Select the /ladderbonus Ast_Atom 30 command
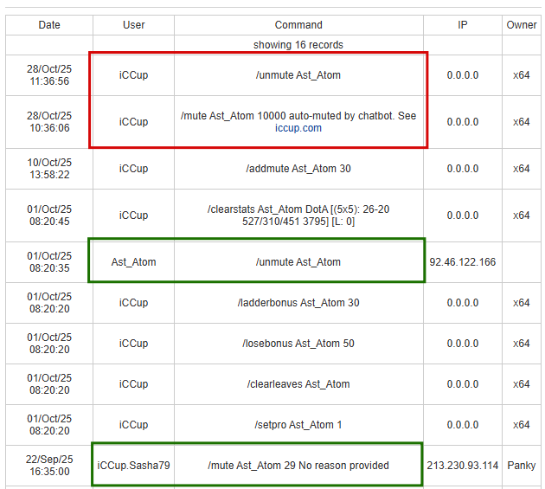 click(298, 303)
